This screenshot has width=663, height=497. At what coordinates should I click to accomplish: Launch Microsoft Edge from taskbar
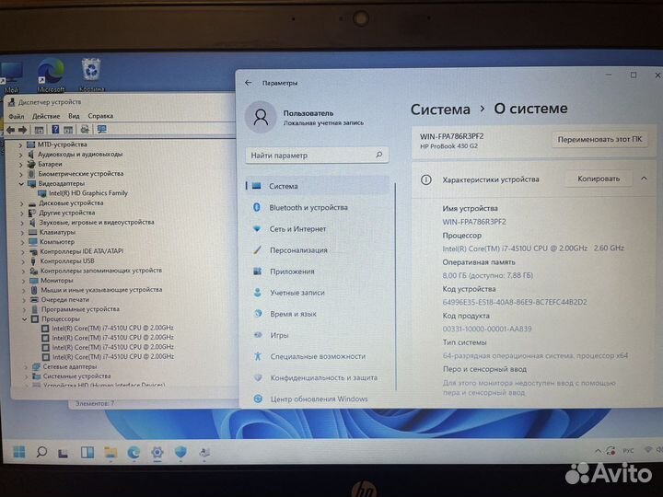(134, 453)
